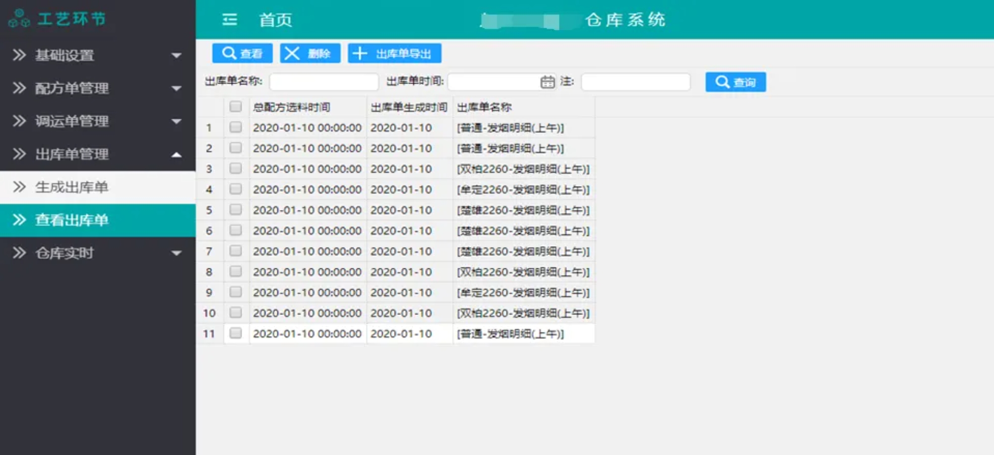Collapse the 出库单管理 section arrow

pyautogui.click(x=176, y=154)
